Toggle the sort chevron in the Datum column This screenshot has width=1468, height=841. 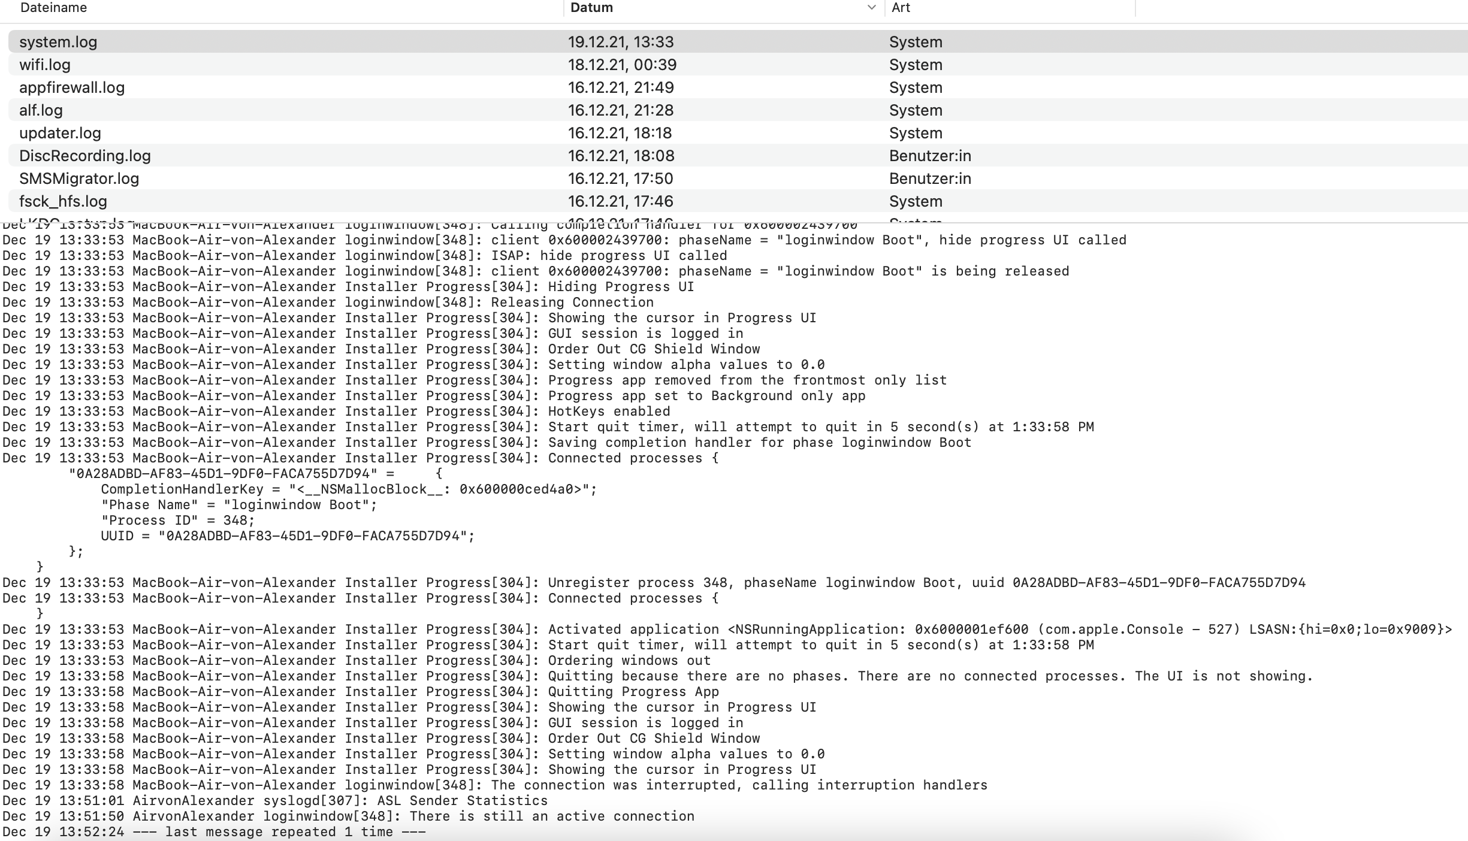coord(871,8)
